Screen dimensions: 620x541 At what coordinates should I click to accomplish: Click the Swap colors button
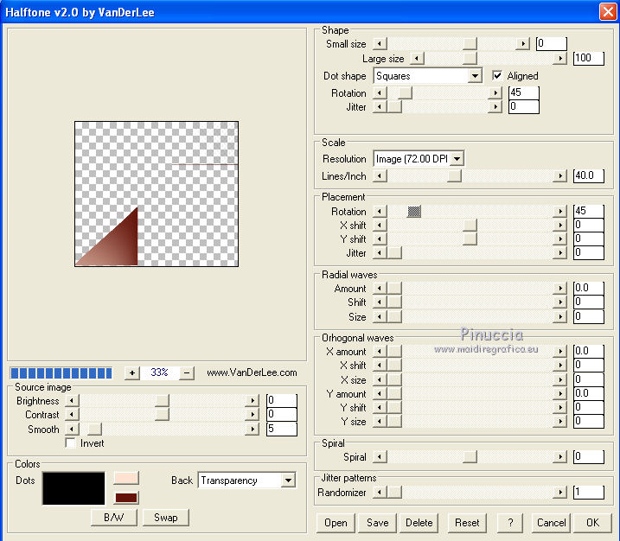pyautogui.click(x=166, y=518)
